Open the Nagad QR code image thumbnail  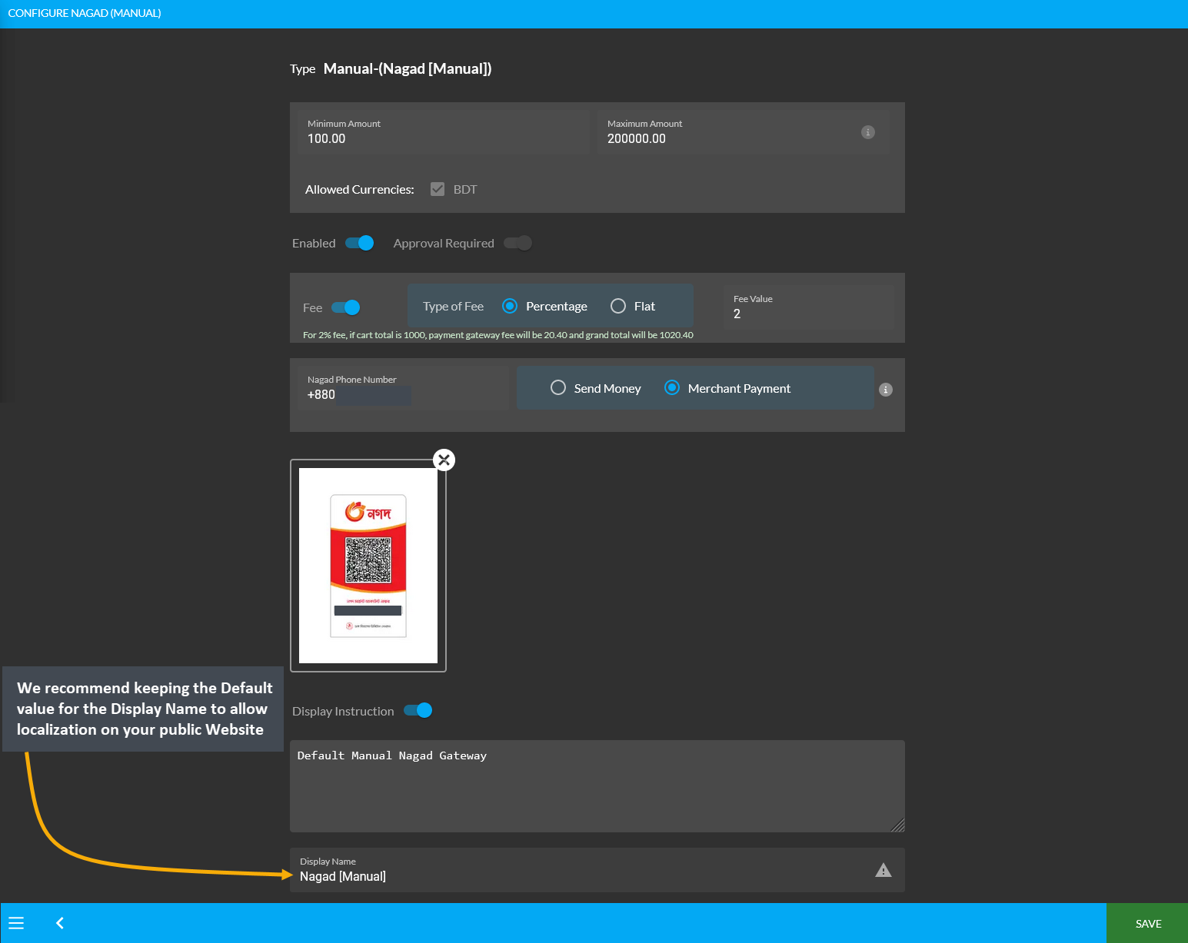point(368,566)
